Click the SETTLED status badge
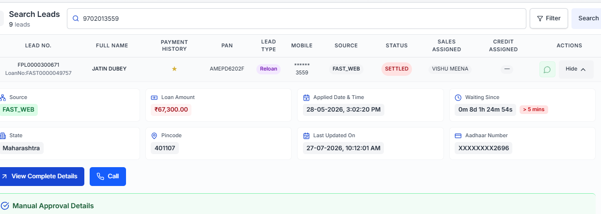 (396, 69)
